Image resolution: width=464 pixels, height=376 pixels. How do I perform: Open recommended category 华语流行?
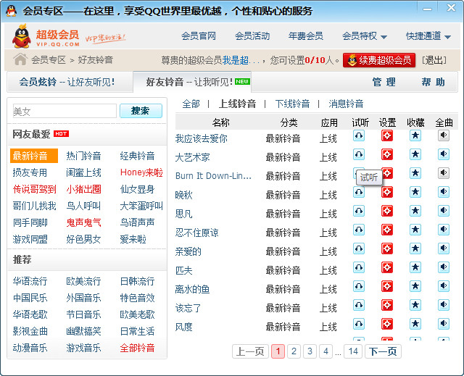30,281
